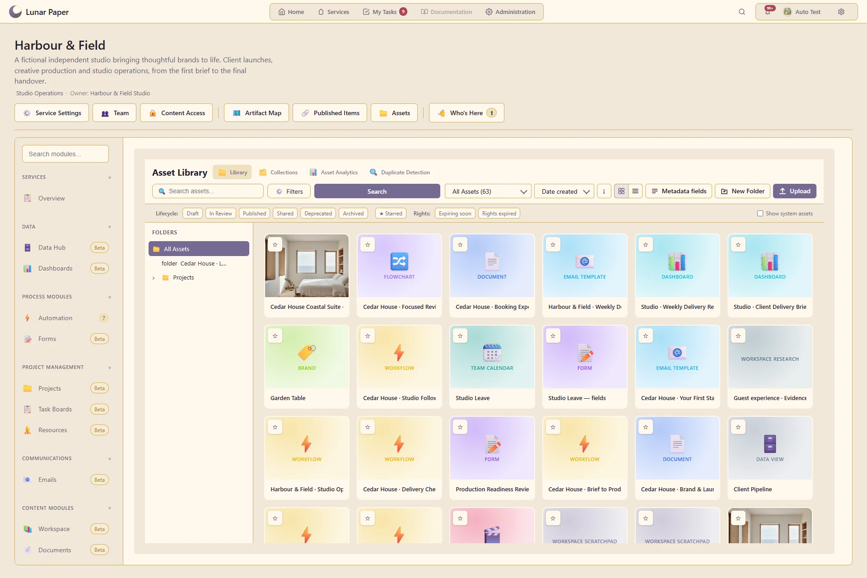Filter by Rights expired chip
The height and width of the screenshot is (578, 867).
[x=499, y=213]
